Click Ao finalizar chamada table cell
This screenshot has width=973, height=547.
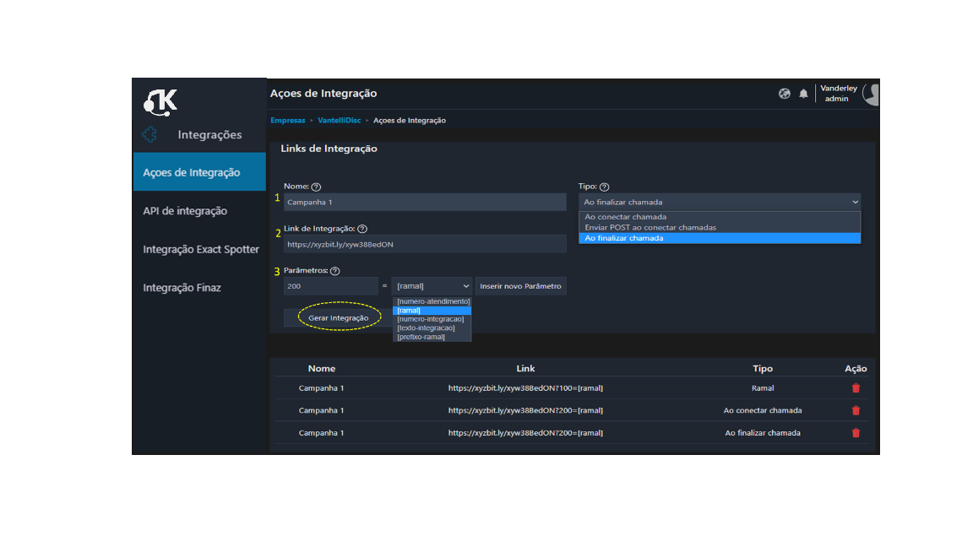click(x=763, y=433)
